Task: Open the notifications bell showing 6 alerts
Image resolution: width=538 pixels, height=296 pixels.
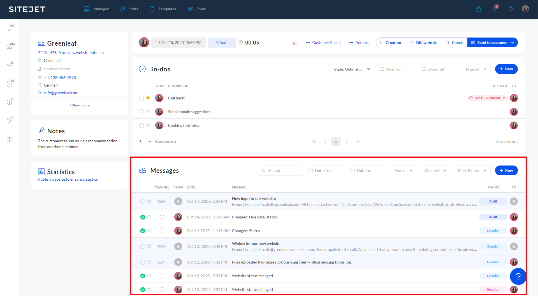Action: point(495,9)
